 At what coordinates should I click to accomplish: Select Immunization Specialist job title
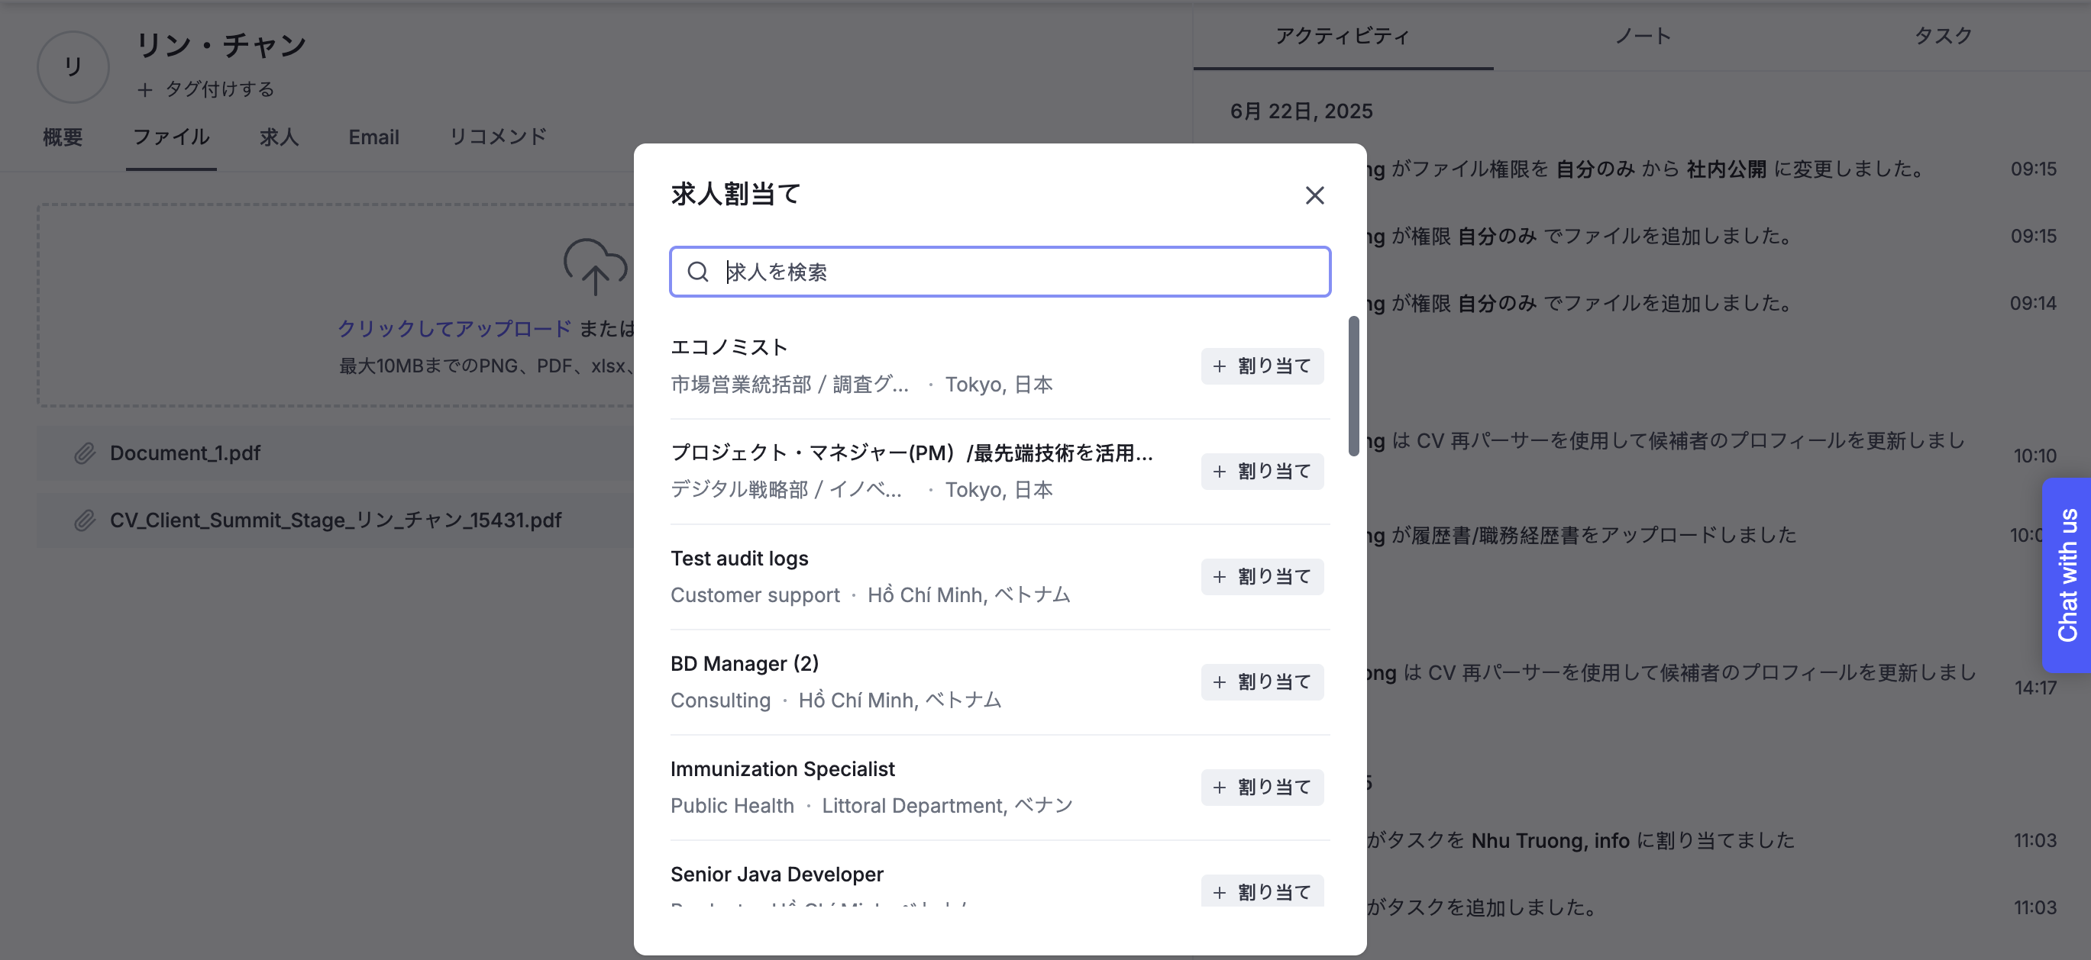tap(783, 769)
